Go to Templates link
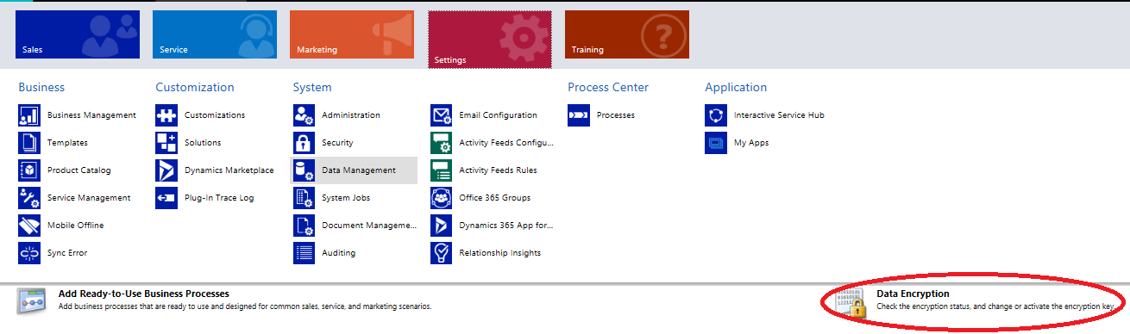 (x=67, y=143)
